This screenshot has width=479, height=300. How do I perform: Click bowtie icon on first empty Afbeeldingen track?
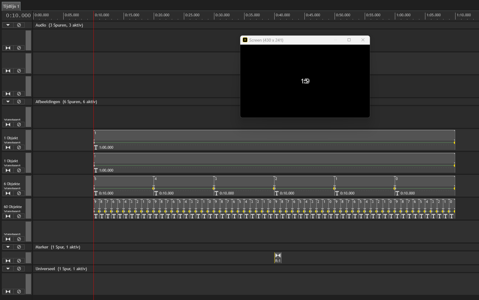pos(8,125)
